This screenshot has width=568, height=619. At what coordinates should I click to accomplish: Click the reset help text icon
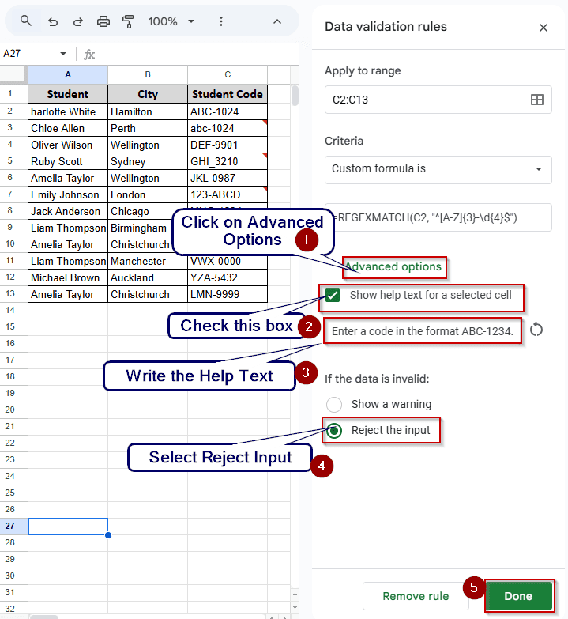pyautogui.click(x=536, y=329)
